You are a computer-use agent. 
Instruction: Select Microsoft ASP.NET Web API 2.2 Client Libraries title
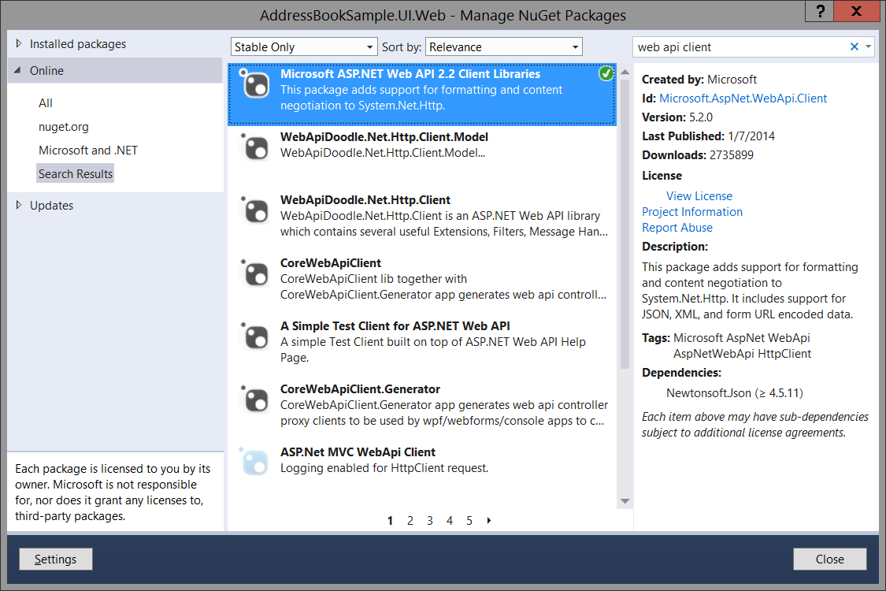point(410,74)
